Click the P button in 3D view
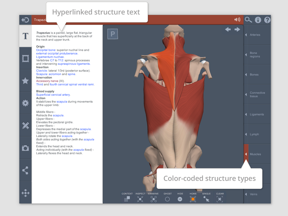 pyautogui.click(x=113, y=34)
